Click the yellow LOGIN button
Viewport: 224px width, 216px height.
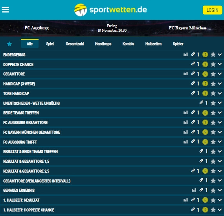pyautogui.click(x=212, y=10)
